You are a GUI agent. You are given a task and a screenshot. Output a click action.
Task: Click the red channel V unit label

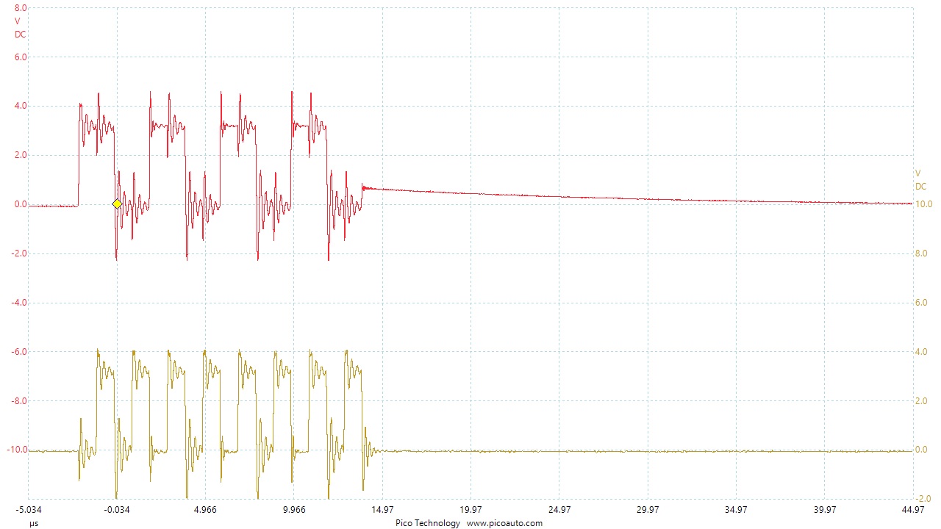[18, 21]
